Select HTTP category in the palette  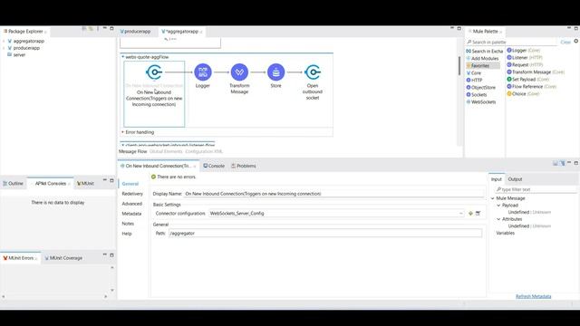click(474, 81)
